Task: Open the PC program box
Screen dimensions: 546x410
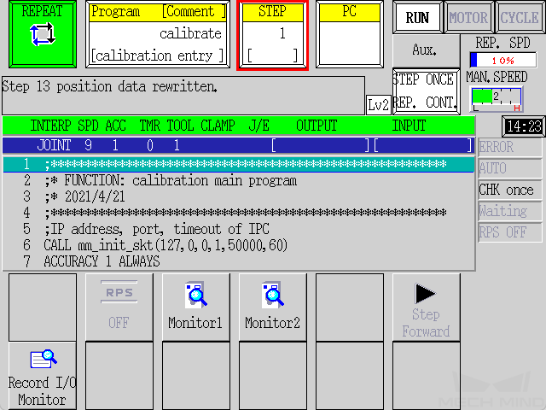Action: [x=350, y=34]
